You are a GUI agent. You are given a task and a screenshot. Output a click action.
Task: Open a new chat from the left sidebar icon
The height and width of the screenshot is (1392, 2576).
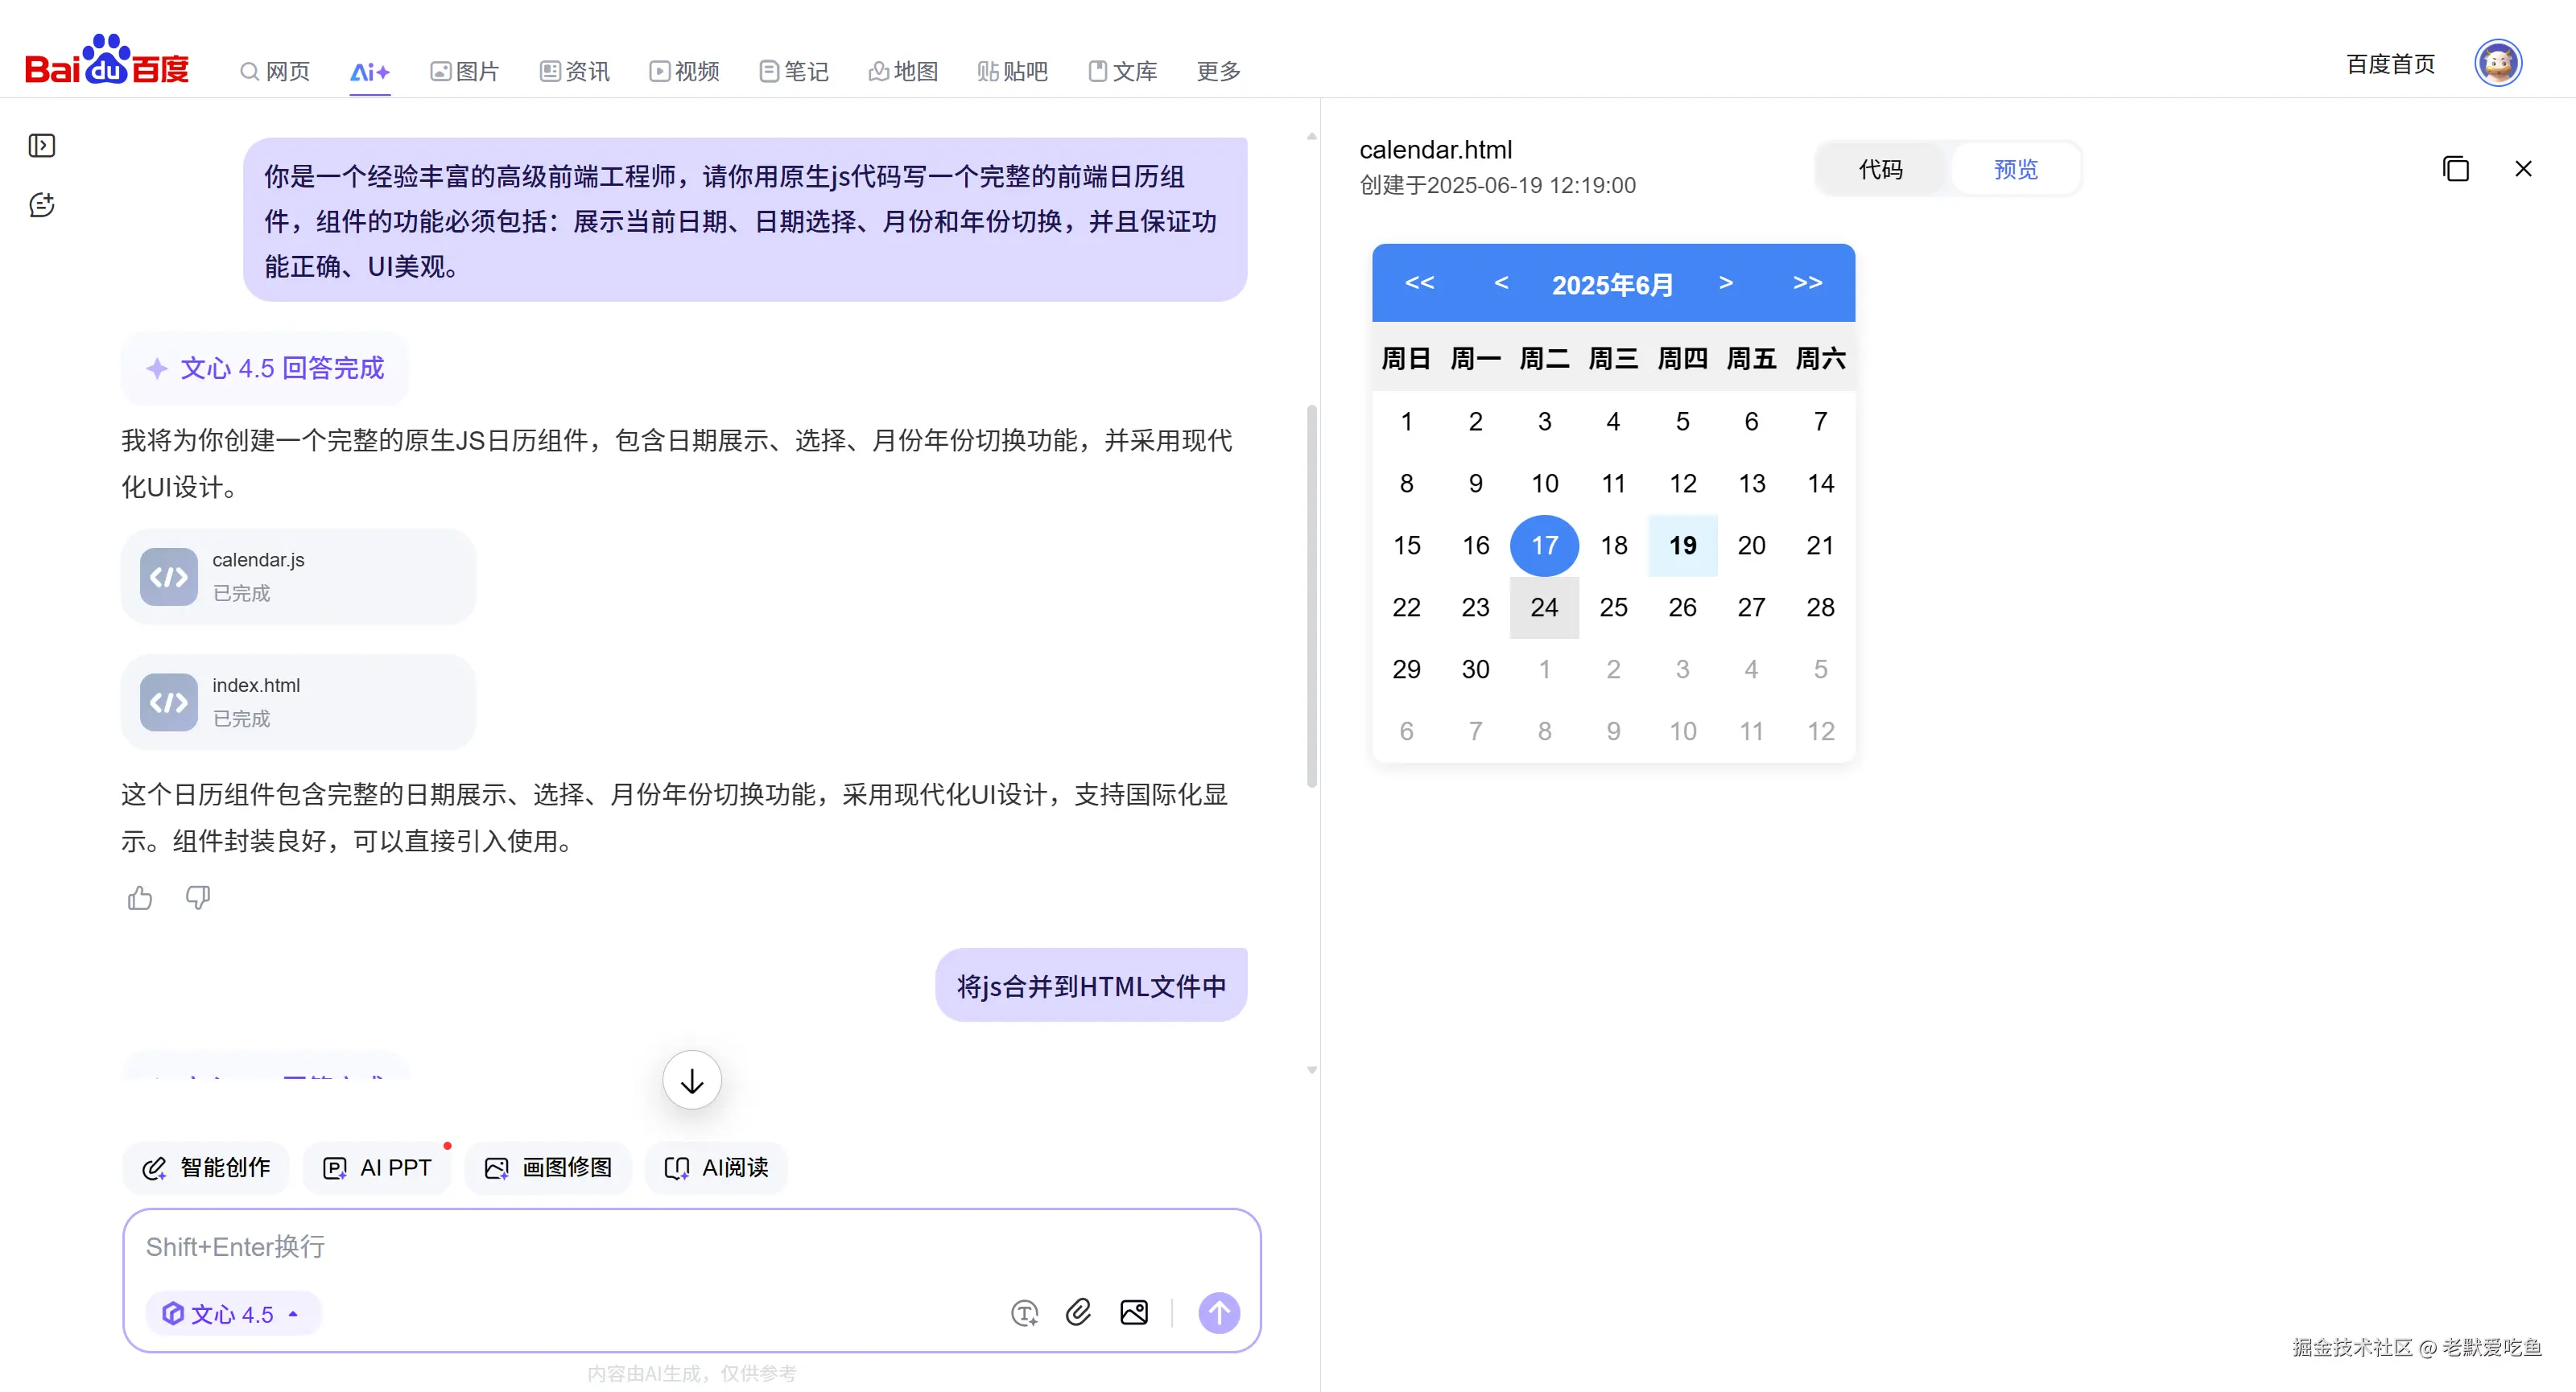tap(42, 205)
